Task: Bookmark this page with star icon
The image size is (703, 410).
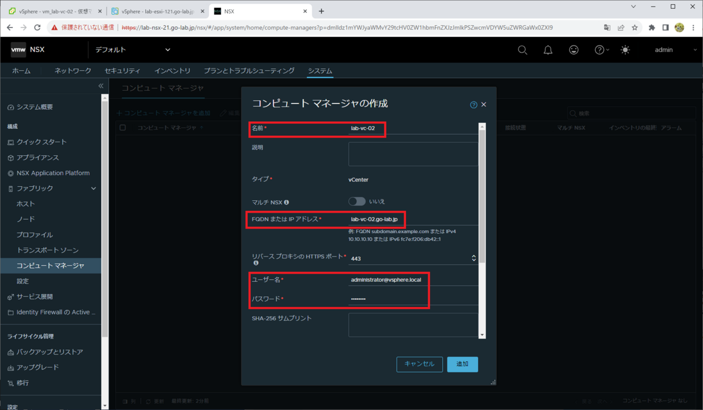Action: (634, 28)
